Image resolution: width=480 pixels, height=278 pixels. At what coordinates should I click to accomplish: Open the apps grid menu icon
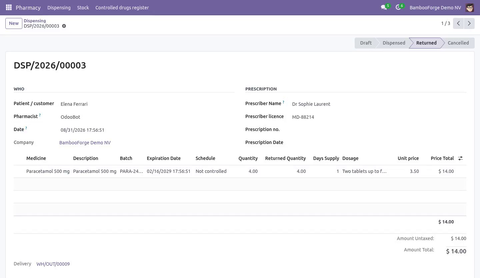coord(9,7)
